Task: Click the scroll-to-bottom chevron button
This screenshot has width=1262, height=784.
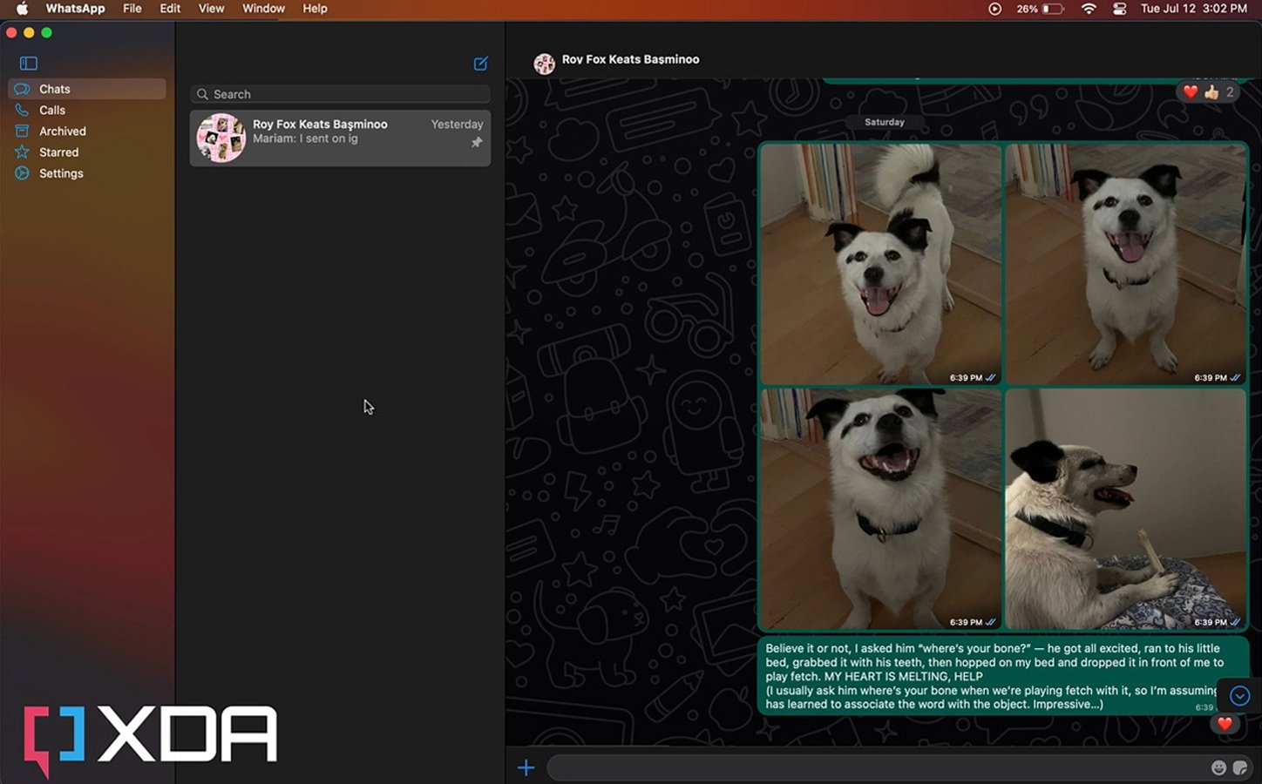Action: tap(1239, 695)
